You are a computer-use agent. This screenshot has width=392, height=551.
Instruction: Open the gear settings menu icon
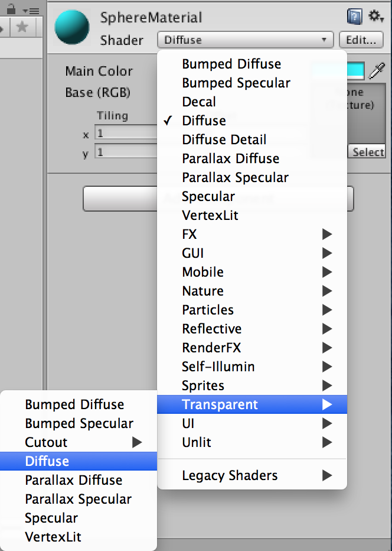coord(376,16)
